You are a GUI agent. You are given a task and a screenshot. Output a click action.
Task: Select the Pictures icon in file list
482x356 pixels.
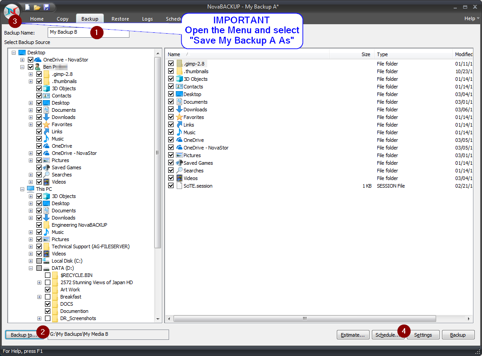pos(179,155)
